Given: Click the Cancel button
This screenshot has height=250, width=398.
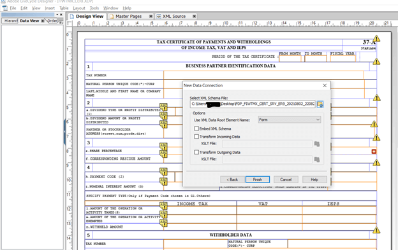Looking at the screenshot, I should click(x=286, y=179).
